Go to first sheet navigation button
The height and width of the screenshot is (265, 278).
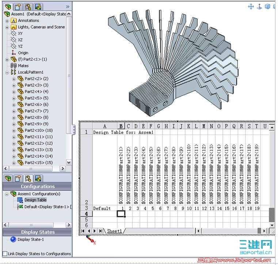[x=83, y=231]
